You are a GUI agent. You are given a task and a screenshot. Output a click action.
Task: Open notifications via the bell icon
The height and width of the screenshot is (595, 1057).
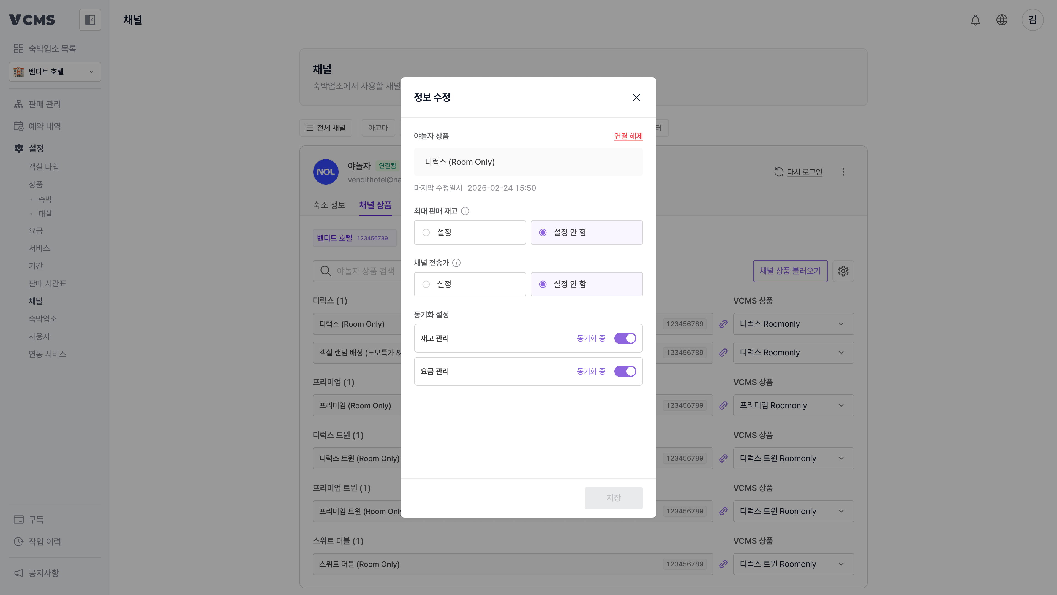975,20
